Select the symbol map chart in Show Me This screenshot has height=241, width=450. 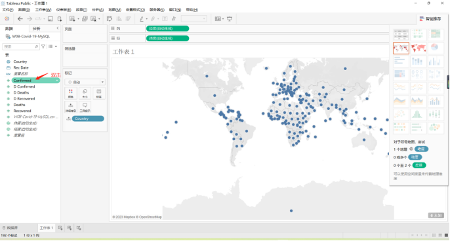pos(401,48)
